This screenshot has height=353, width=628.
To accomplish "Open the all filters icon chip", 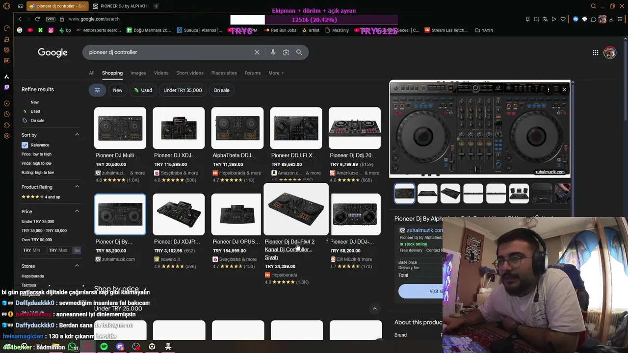I will tap(97, 90).
